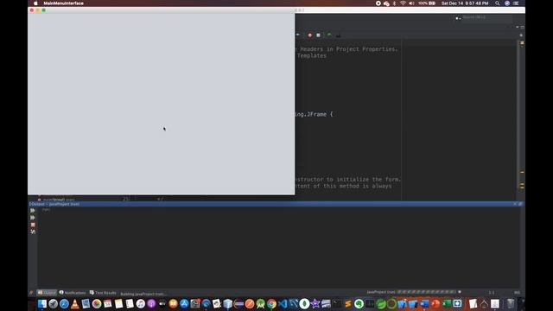Viewport: 553px width, 311px height.
Task: Click the second Re-run with options icon
Action: tap(33, 218)
